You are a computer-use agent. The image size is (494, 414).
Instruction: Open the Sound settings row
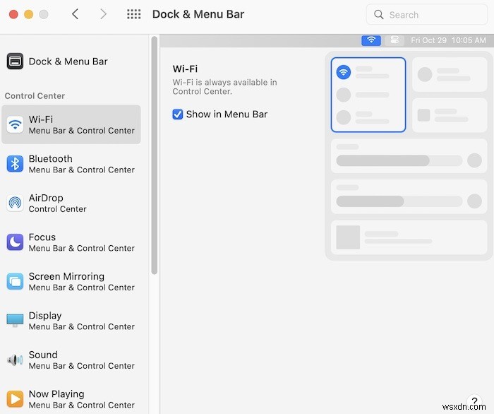71,360
